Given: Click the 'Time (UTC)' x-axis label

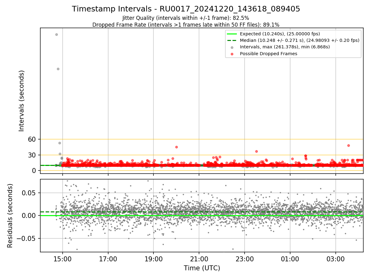Looking at the screenshot, I should 202,268.
